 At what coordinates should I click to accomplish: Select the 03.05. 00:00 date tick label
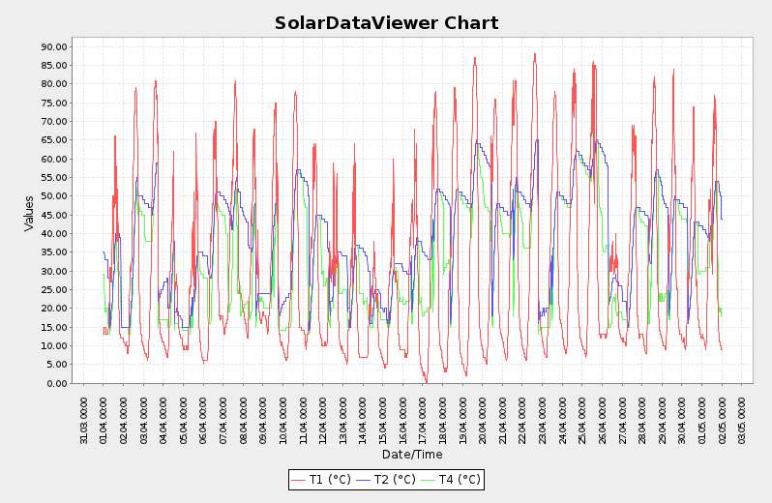click(742, 414)
